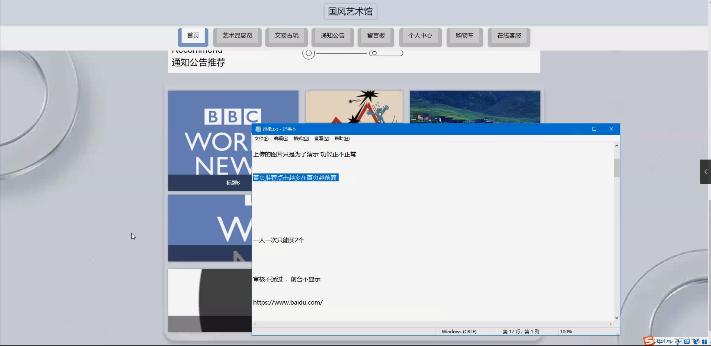Open the 查看(V) menu
This screenshot has width=711, height=346.
point(321,138)
